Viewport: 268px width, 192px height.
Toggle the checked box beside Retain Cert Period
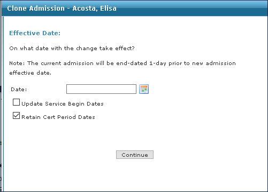coord(16,116)
